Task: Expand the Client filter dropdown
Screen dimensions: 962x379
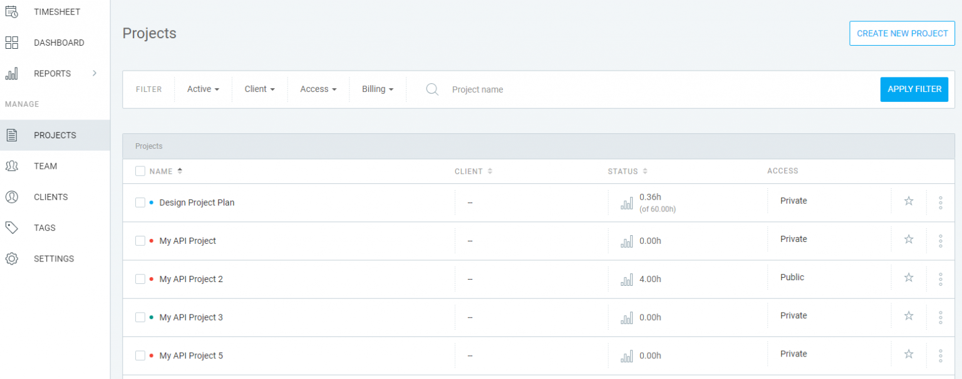Action: click(x=259, y=89)
